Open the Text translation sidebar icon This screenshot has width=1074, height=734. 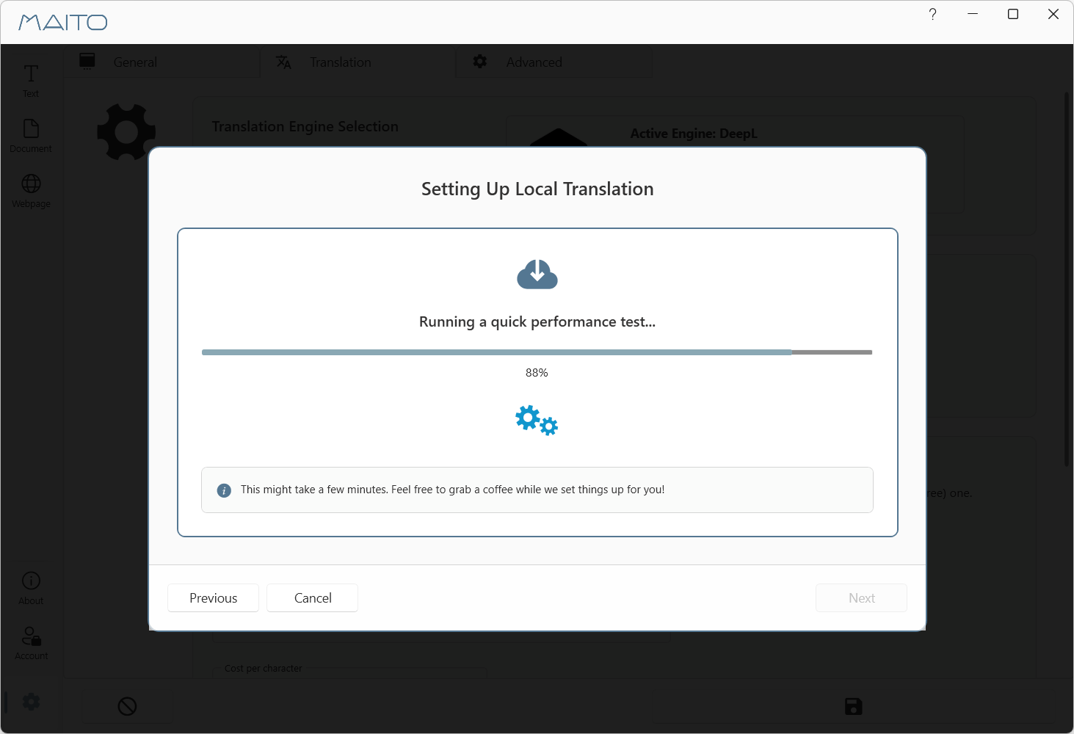(31, 80)
